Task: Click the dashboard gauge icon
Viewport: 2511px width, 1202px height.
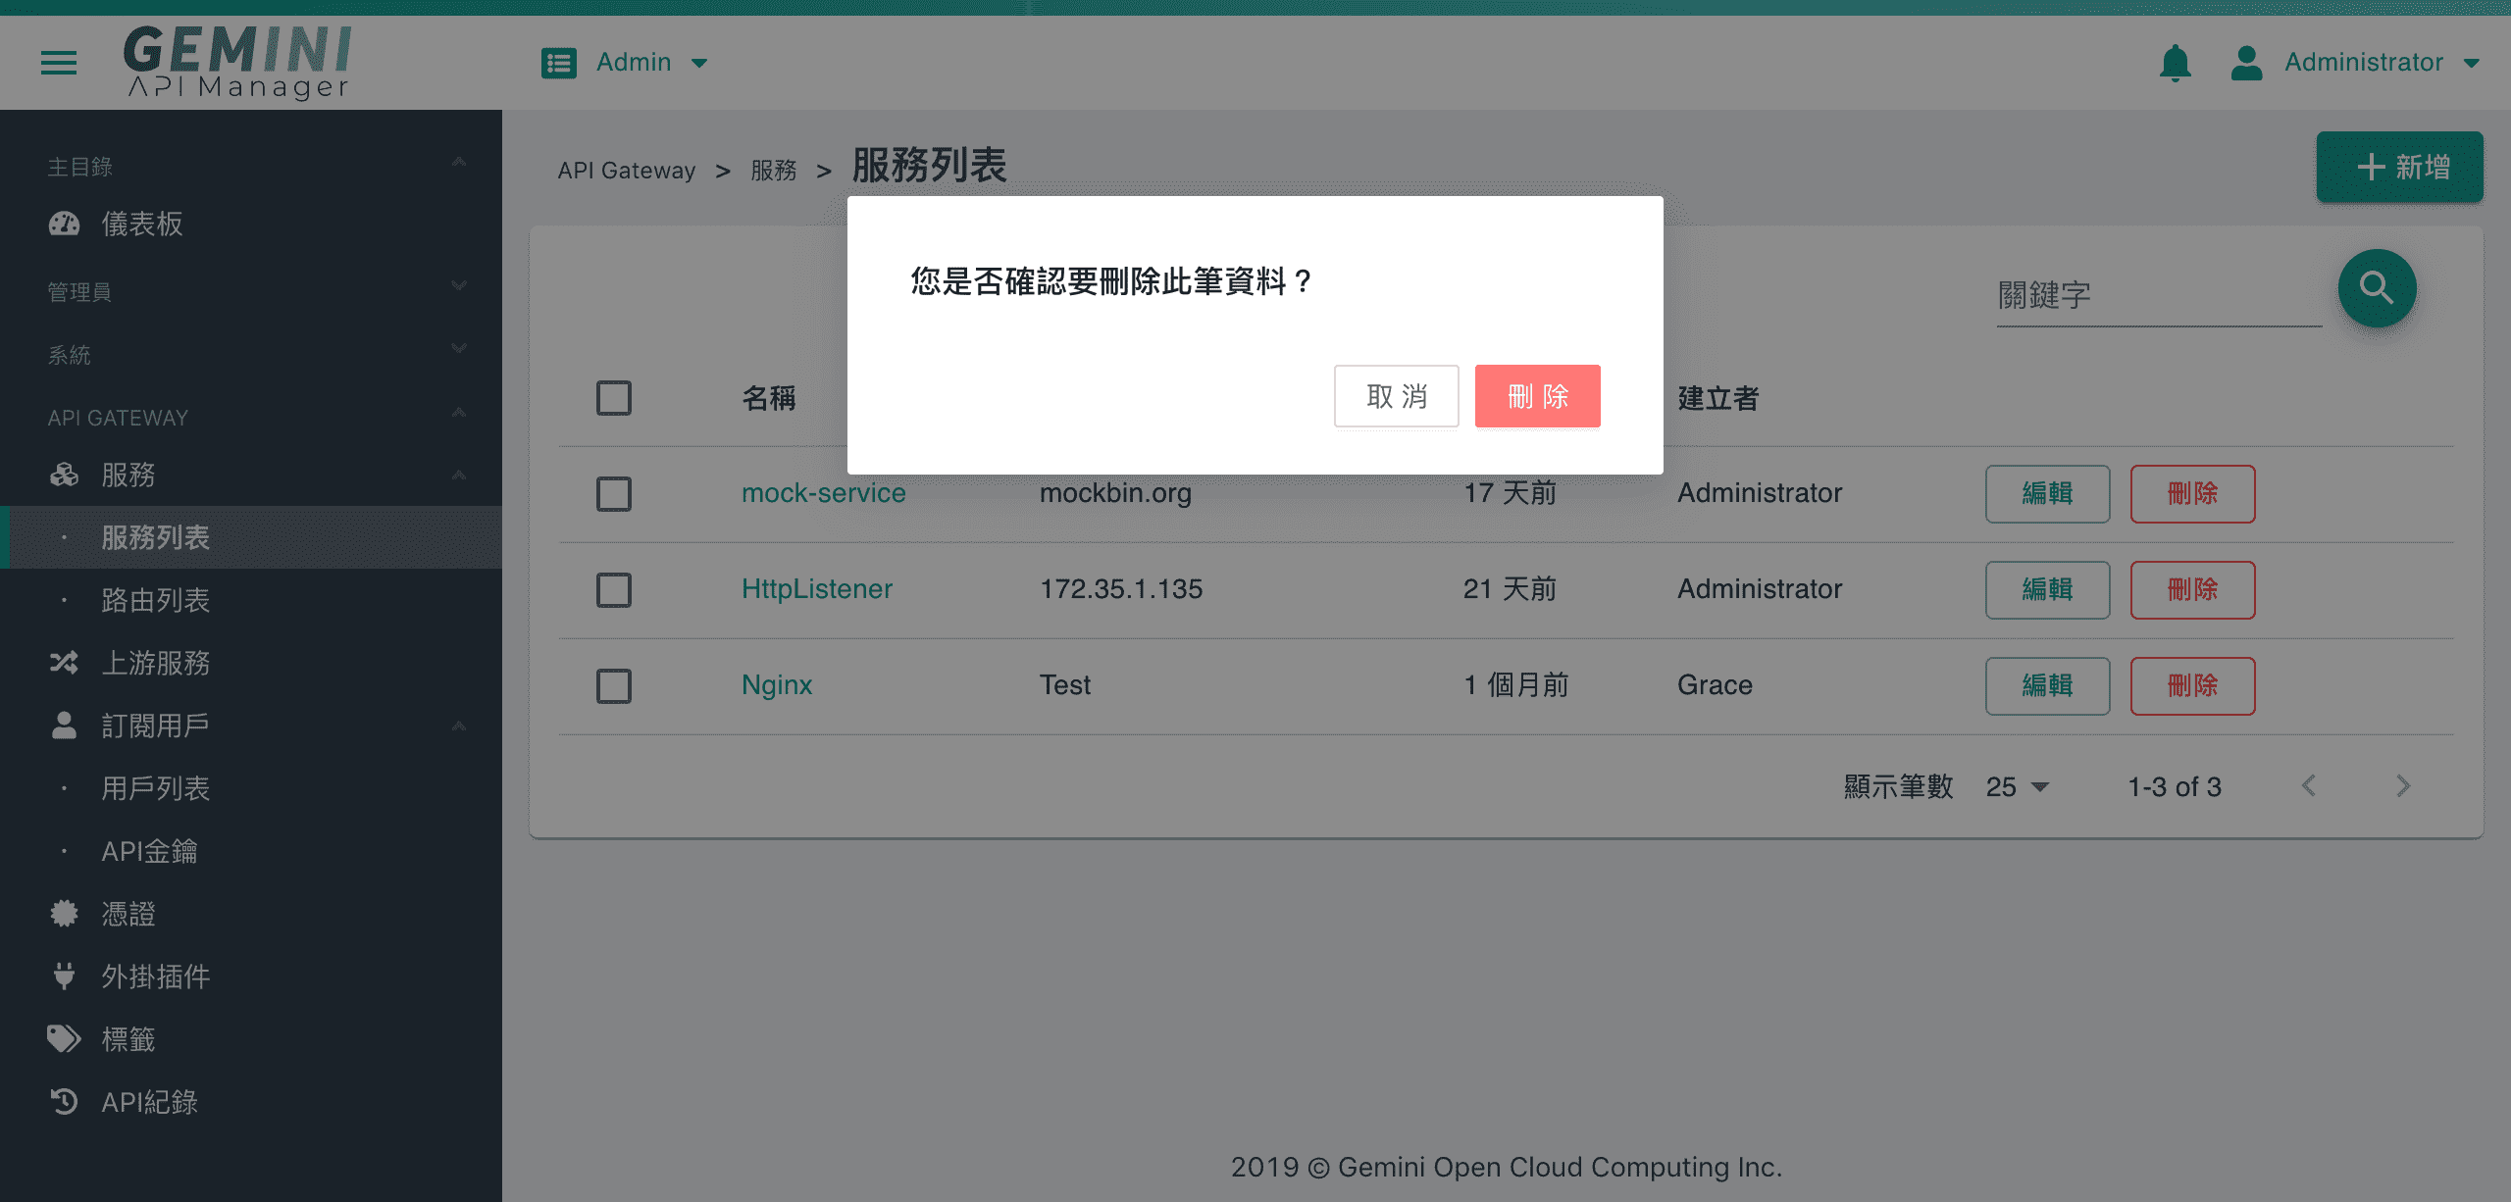Action: (64, 224)
